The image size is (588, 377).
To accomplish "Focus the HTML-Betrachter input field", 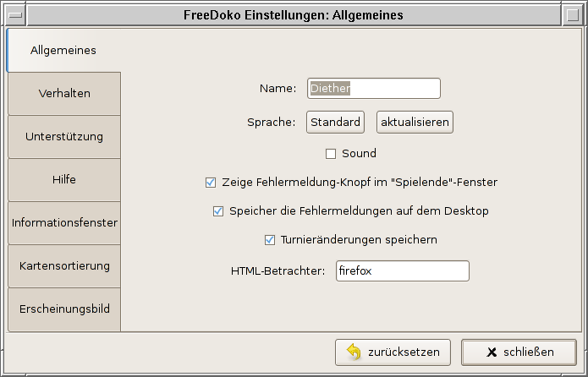I will tap(401, 271).
